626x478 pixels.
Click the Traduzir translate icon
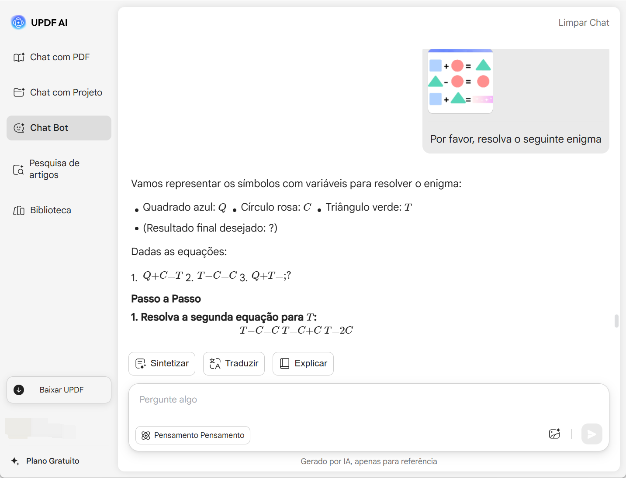point(215,364)
